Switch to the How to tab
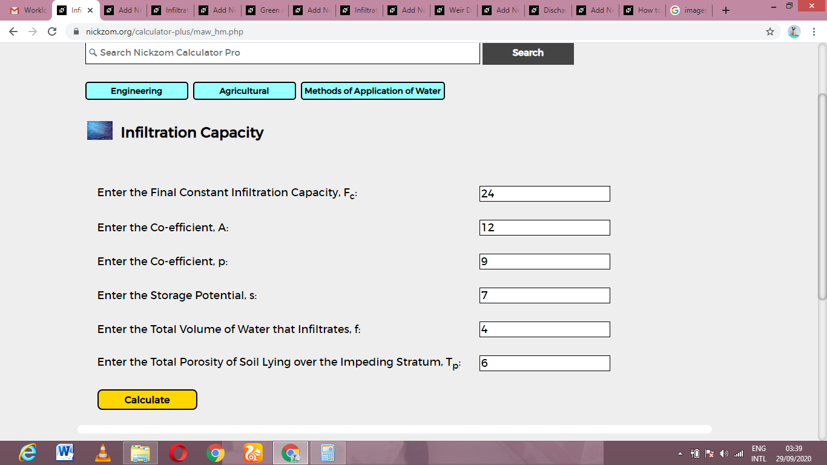The width and height of the screenshot is (827, 465). click(x=642, y=10)
